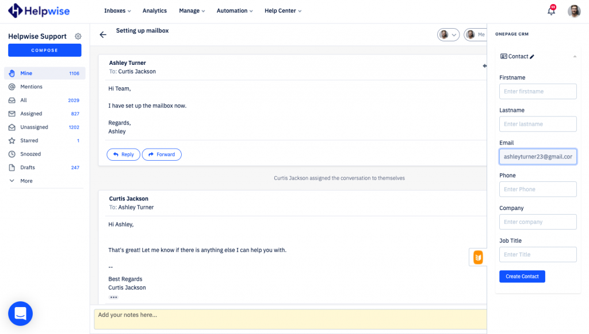Expand the More item in sidebar
Image resolution: width=589 pixels, height=334 pixels.
tap(26, 181)
